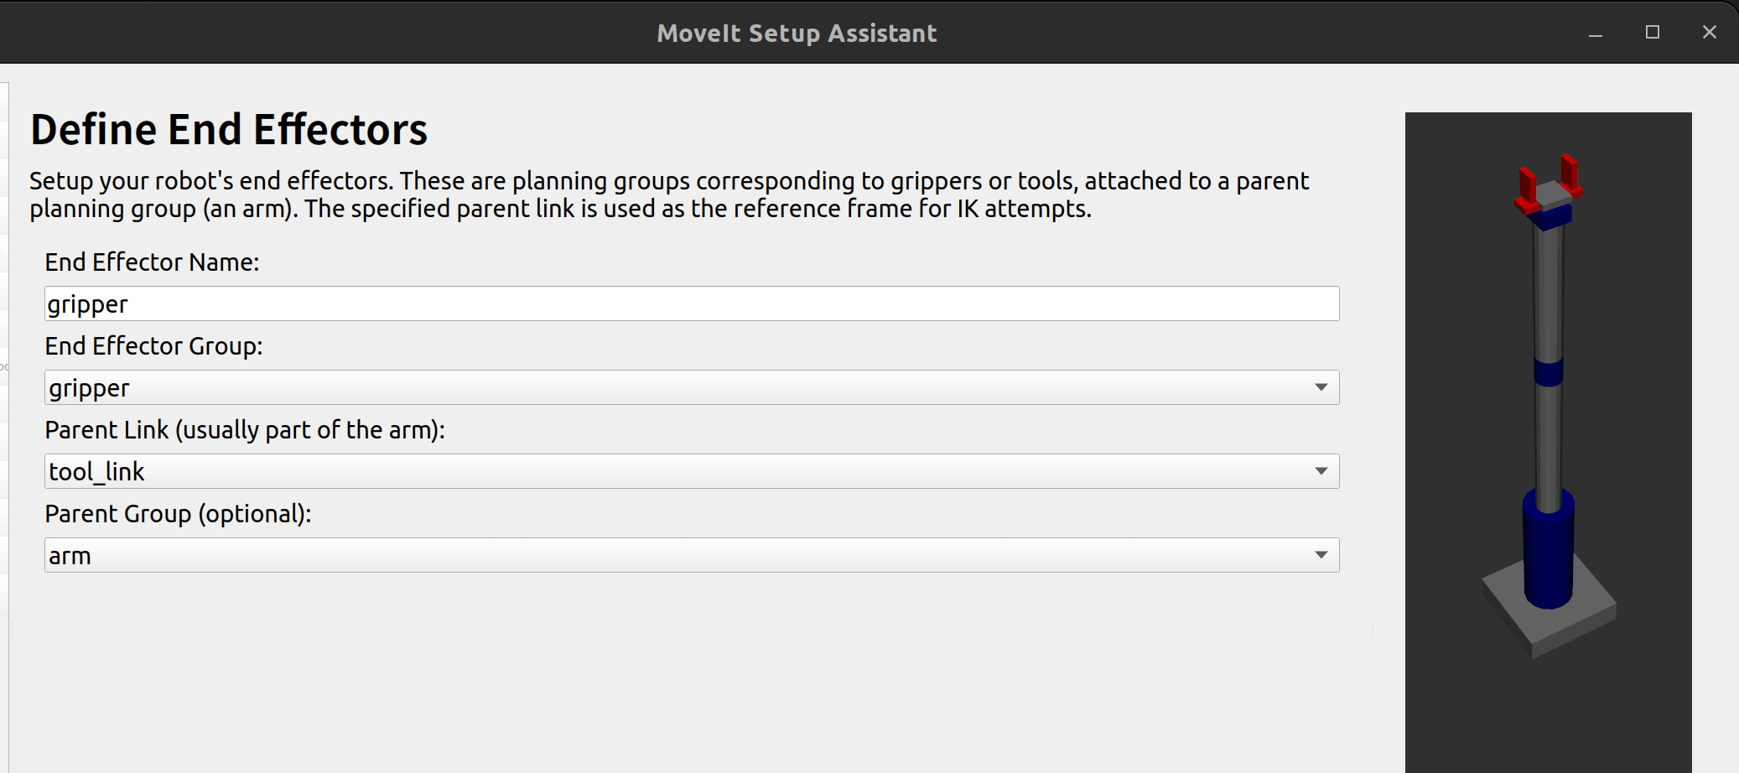This screenshot has height=773, width=1739.
Task: Expand the Parent Link combo box
Action: [691, 471]
